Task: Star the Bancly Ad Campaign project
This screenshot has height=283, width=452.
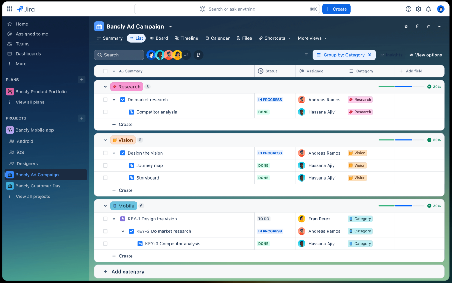Action: (406, 26)
